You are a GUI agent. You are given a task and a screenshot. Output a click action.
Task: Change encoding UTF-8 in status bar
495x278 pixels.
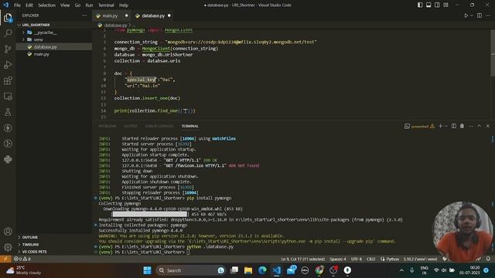point(357,259)
